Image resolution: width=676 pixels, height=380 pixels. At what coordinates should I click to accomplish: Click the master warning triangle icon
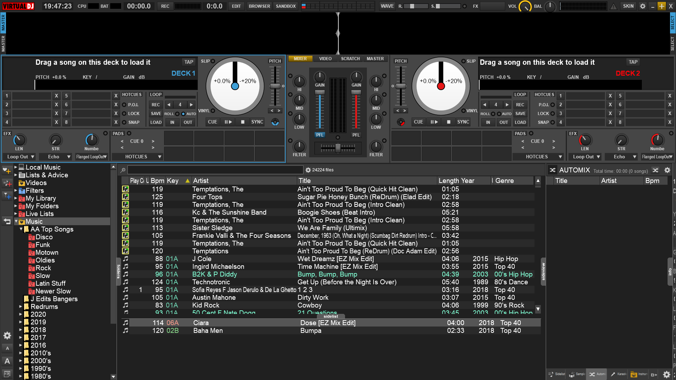click(613, 6)
